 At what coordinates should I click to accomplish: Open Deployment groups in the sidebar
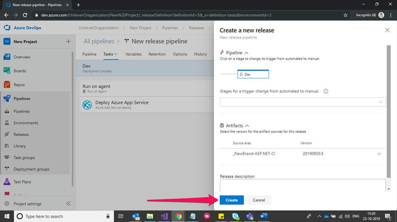(31, 169)
